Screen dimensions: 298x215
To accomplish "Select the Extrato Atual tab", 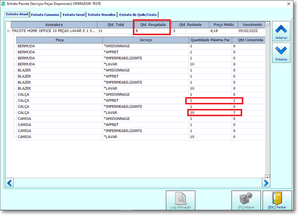I will [17, 15].
